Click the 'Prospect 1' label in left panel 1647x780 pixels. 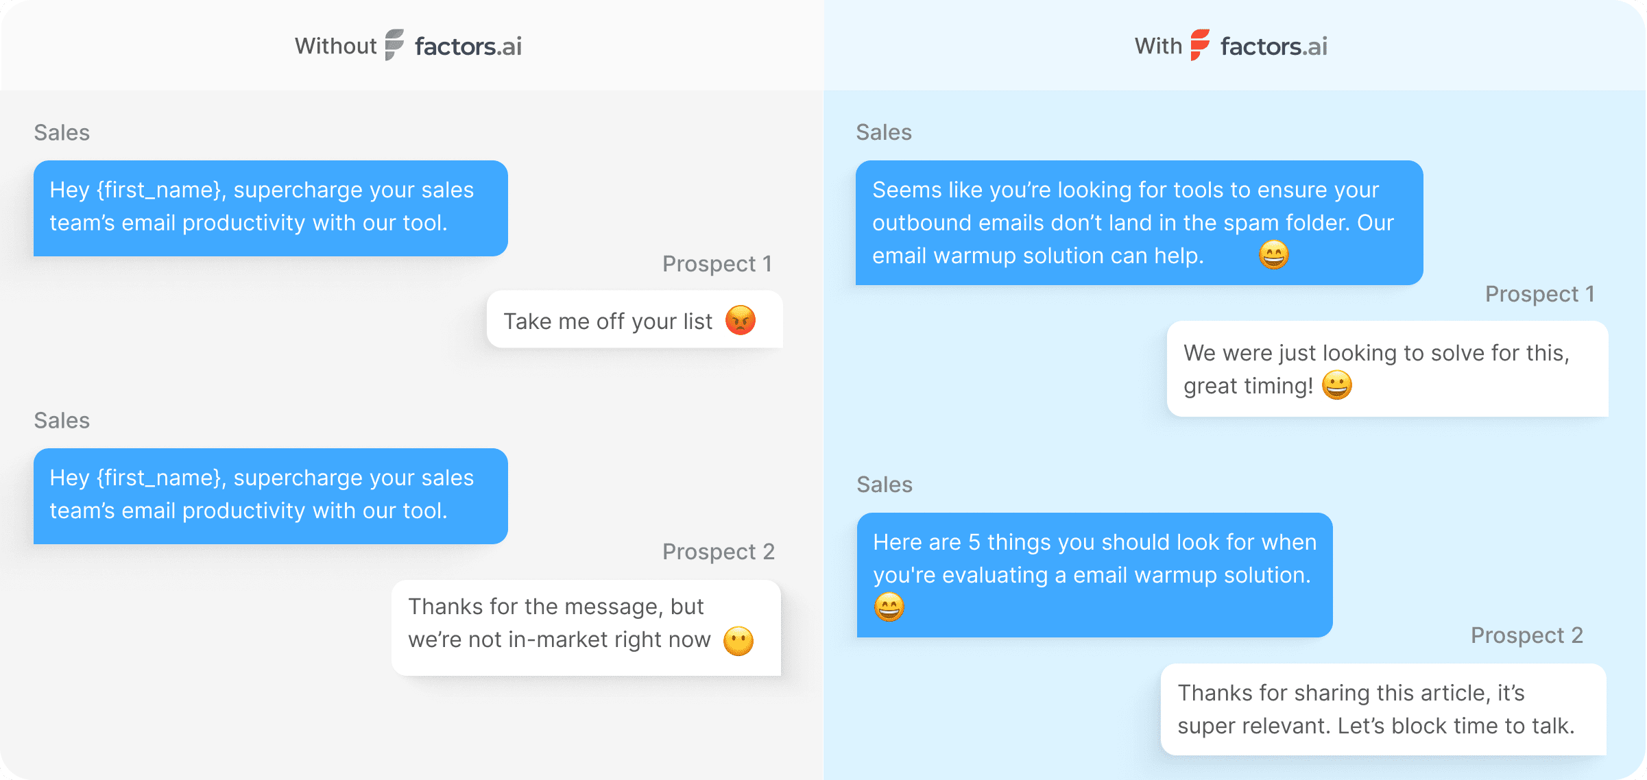[717, 264]
